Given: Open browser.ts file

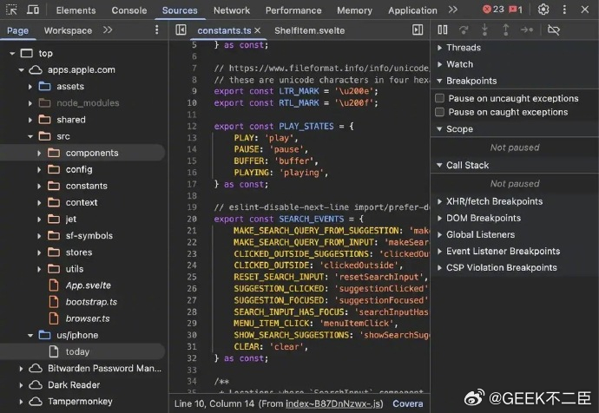Looking at the screenshot, I should tap(88, 318).
